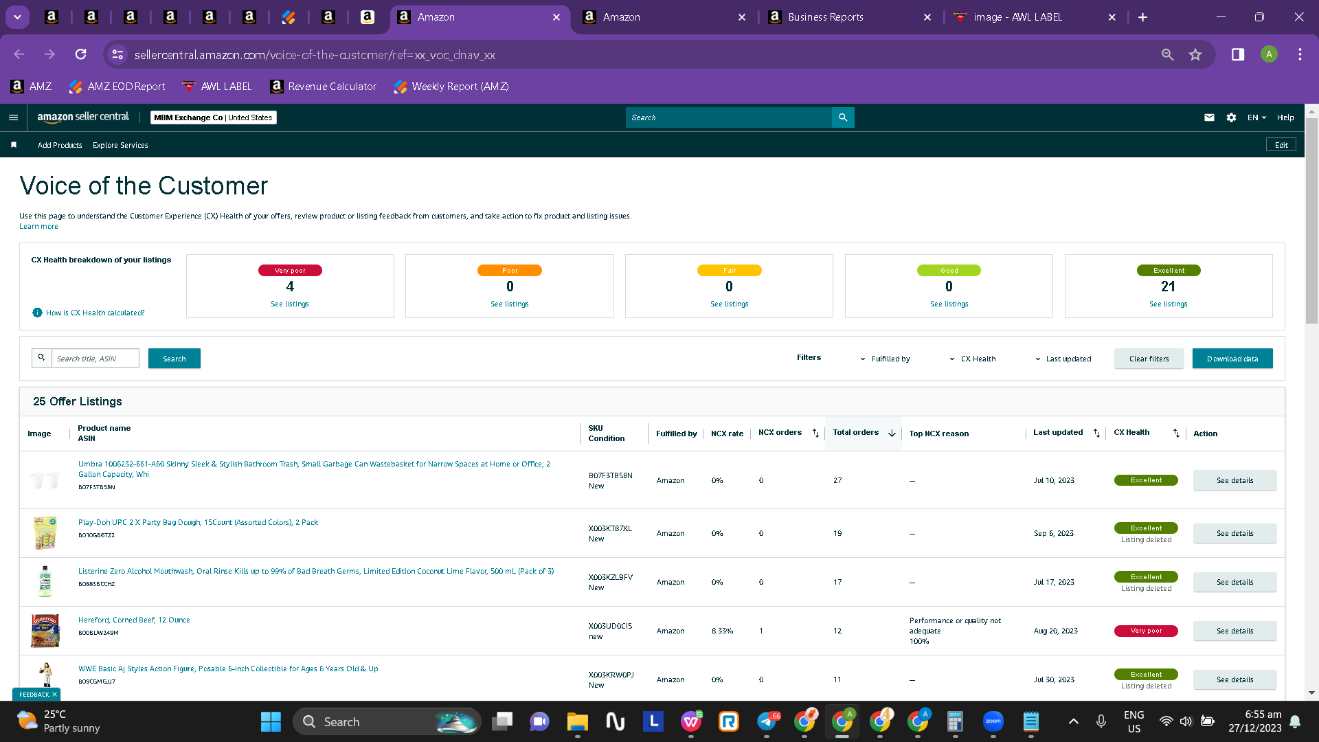
Task: Expand the CX Health filter dropdown
Action: point(972,359)
